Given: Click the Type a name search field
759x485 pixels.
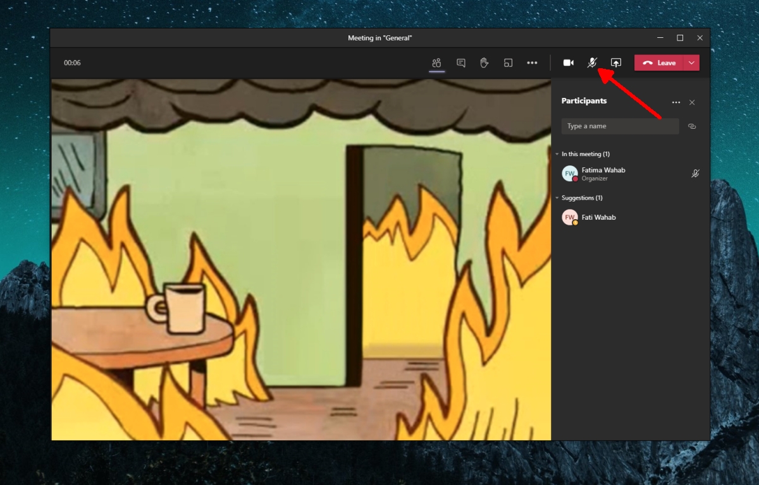Looking at the screenshot, I should [x=620, y=126].
